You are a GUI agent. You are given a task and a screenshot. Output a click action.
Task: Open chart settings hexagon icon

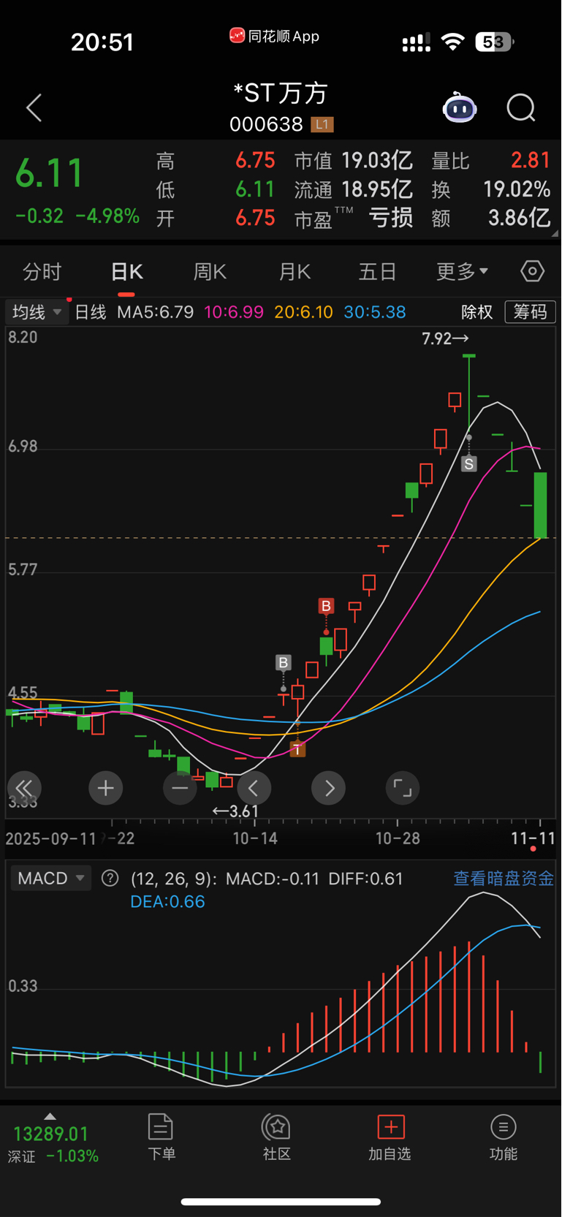[532, 272]
